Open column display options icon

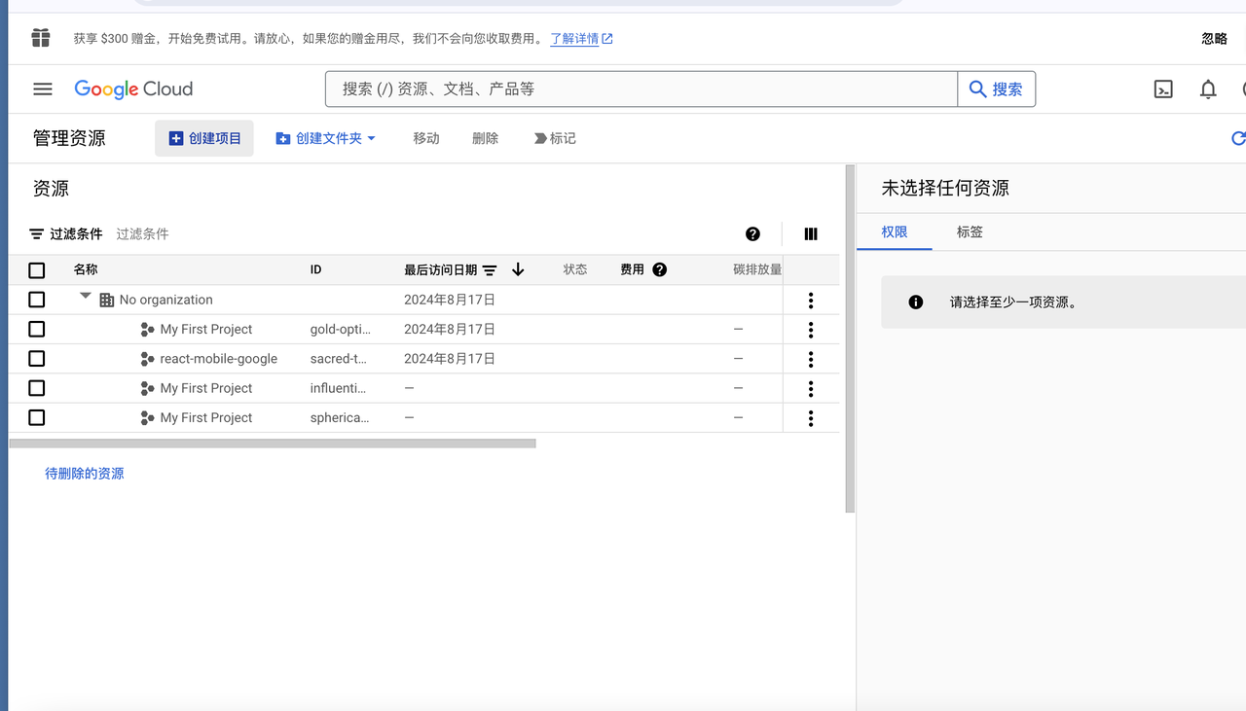(x=811, y=233)
